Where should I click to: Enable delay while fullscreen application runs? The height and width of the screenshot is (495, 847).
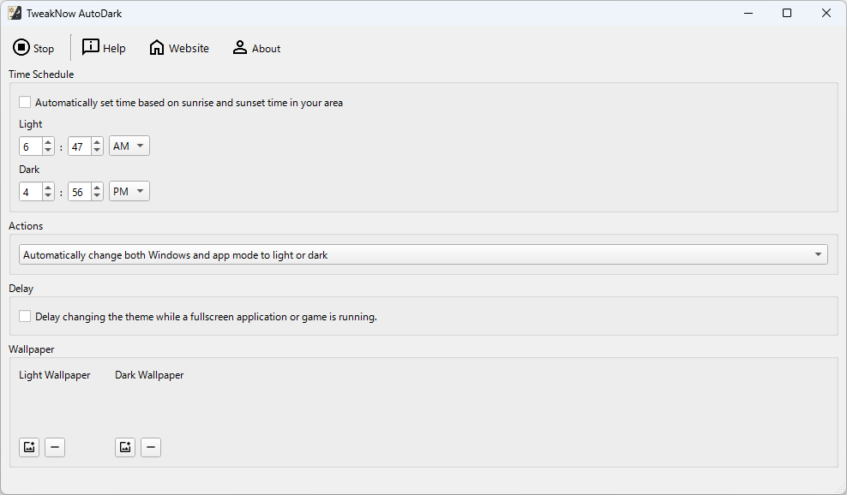coord(25,316)
